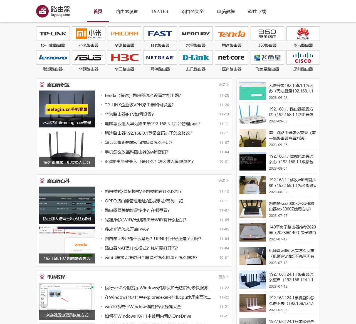Image resolution: width=356 pixels, height=324 pixels.
Task: Select the 首页 navigation tab
Action: pyautogui.click(x=98, y=11)
